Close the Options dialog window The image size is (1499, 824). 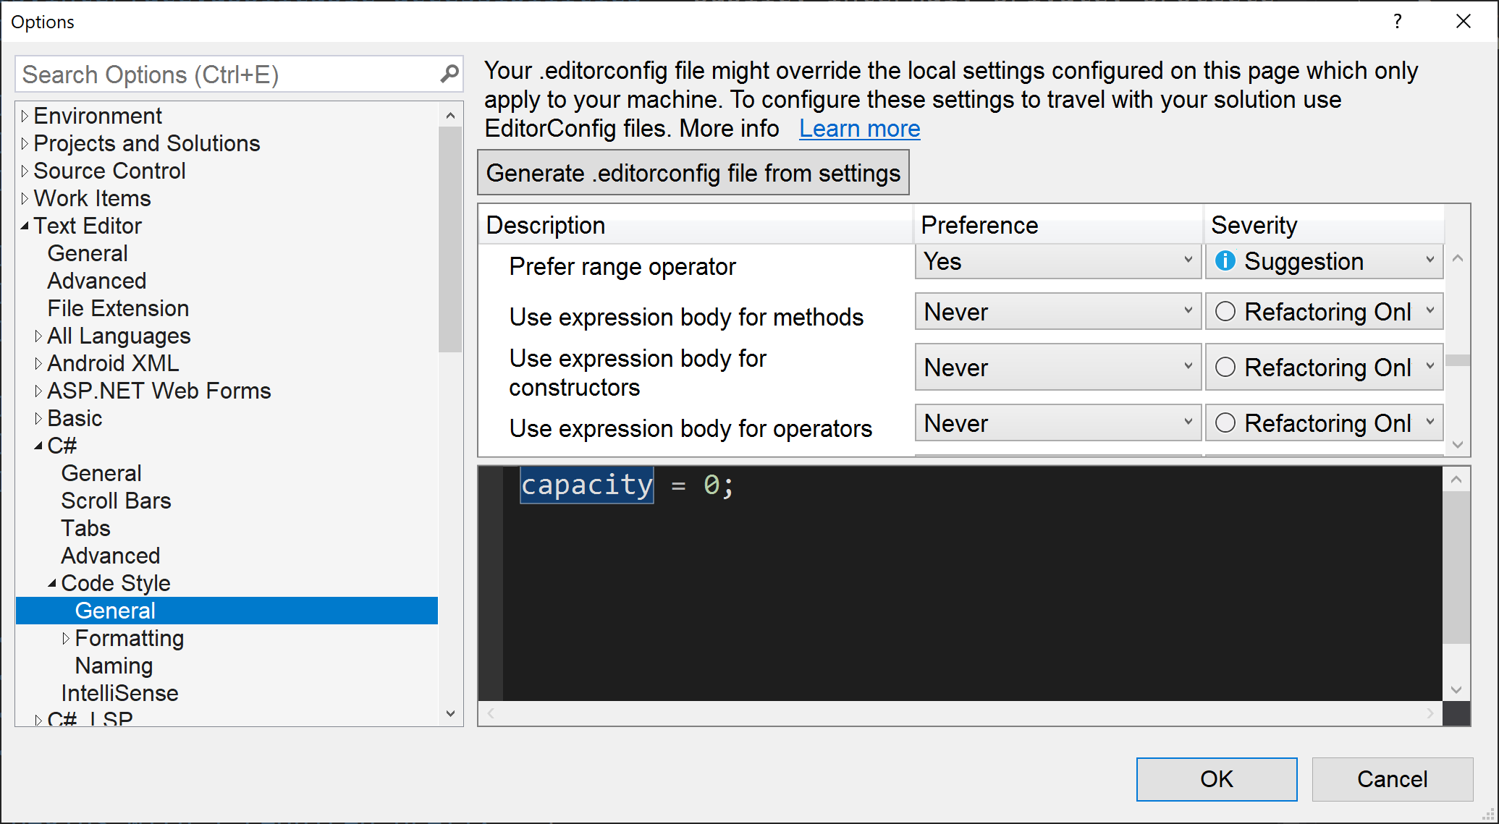coord(1464,21)
